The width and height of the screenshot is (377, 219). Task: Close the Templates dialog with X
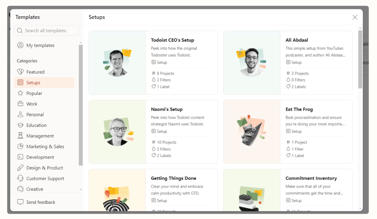coord(355,17)
